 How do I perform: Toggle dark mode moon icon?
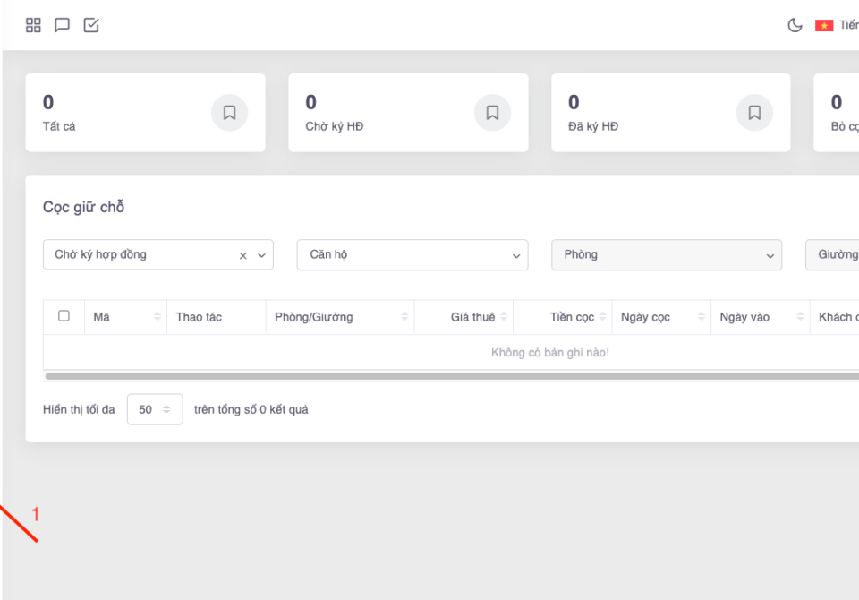point(795,25)
